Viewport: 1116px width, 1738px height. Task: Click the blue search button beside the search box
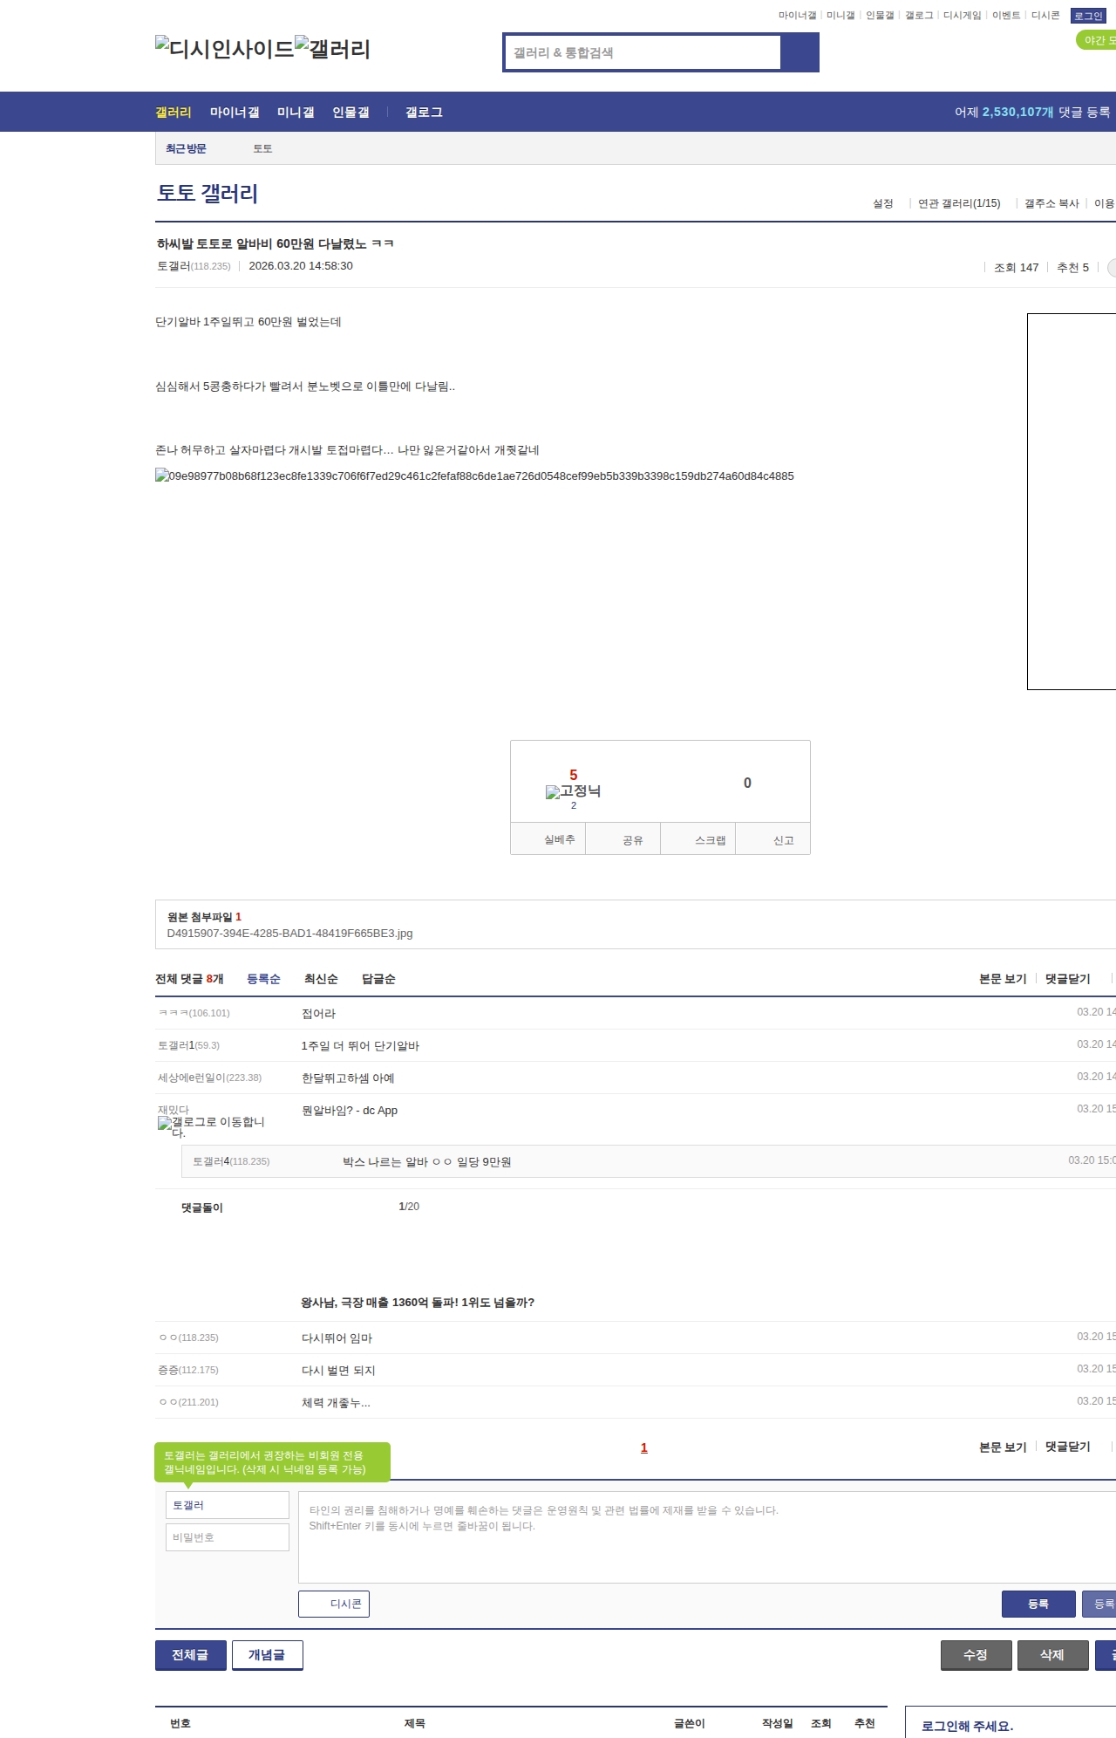point(800,52)
